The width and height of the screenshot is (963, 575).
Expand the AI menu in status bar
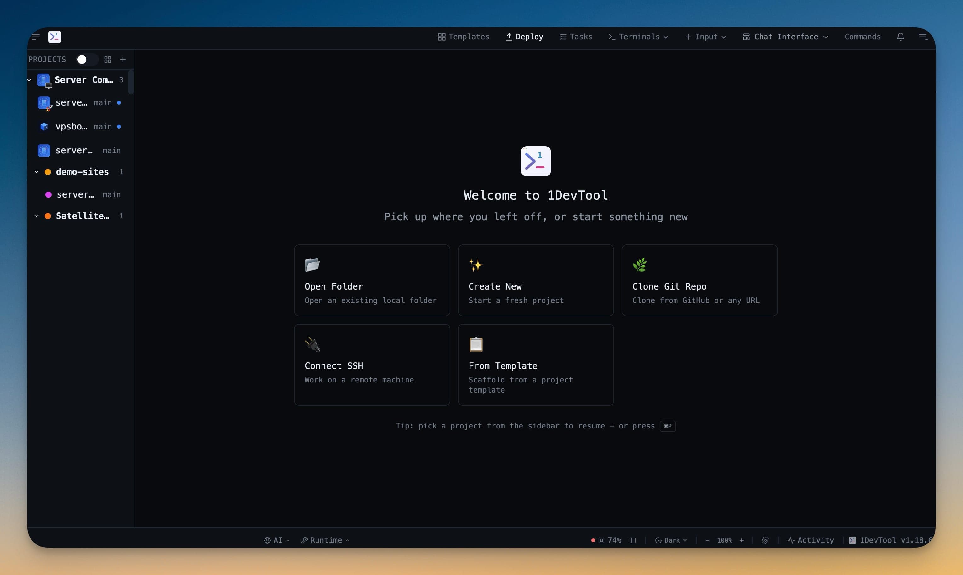[x=277, y=540]
